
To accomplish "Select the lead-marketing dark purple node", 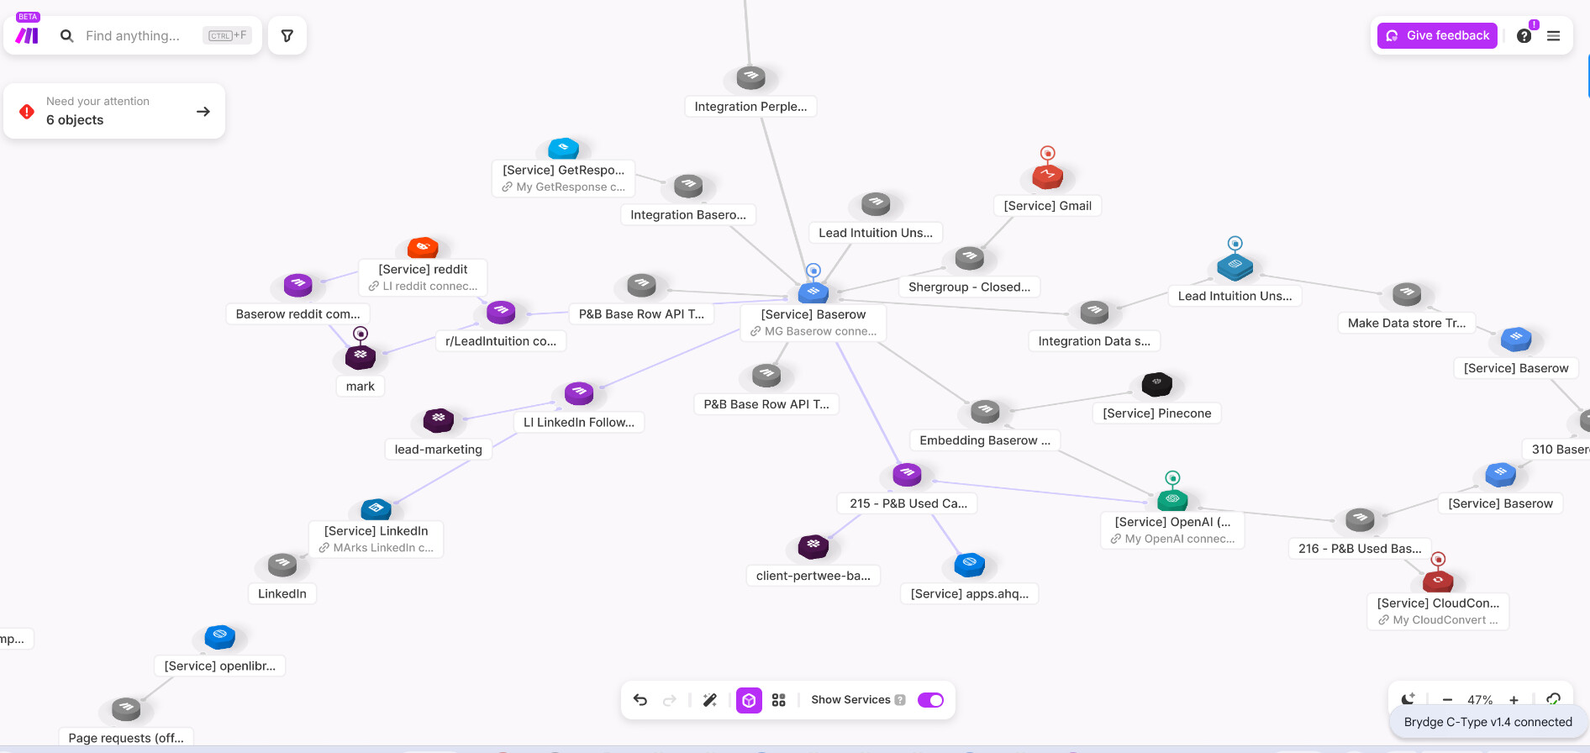I will pos(438,419).
